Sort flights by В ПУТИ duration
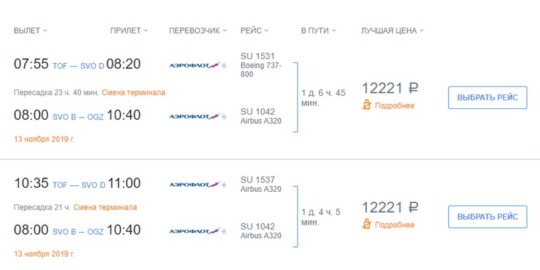The height and width of the screenshot is (270, 540). [x=319, y=31]
